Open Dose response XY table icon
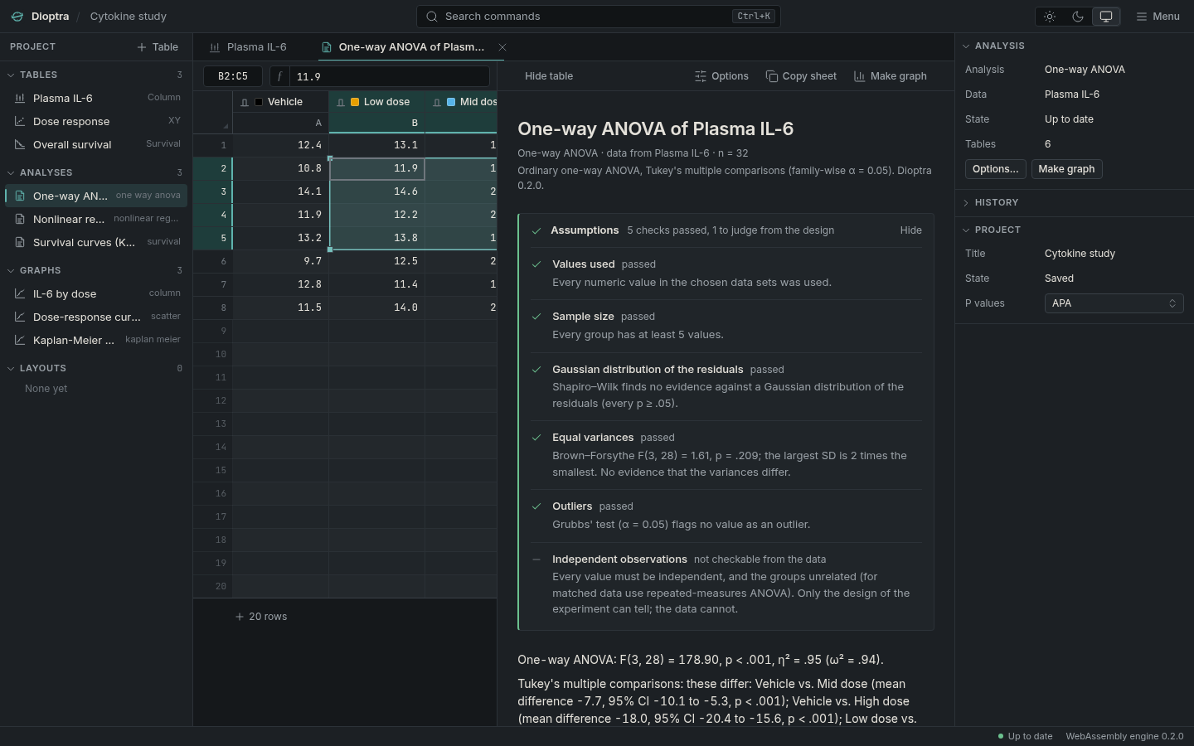The width and height of the screenshot is (1194, 746). pos(20,121)
